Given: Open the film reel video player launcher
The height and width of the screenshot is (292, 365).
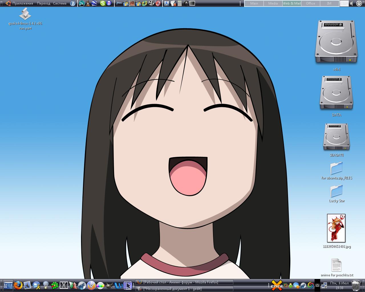Looking at the screenshot, I should (x=151, y=3).
